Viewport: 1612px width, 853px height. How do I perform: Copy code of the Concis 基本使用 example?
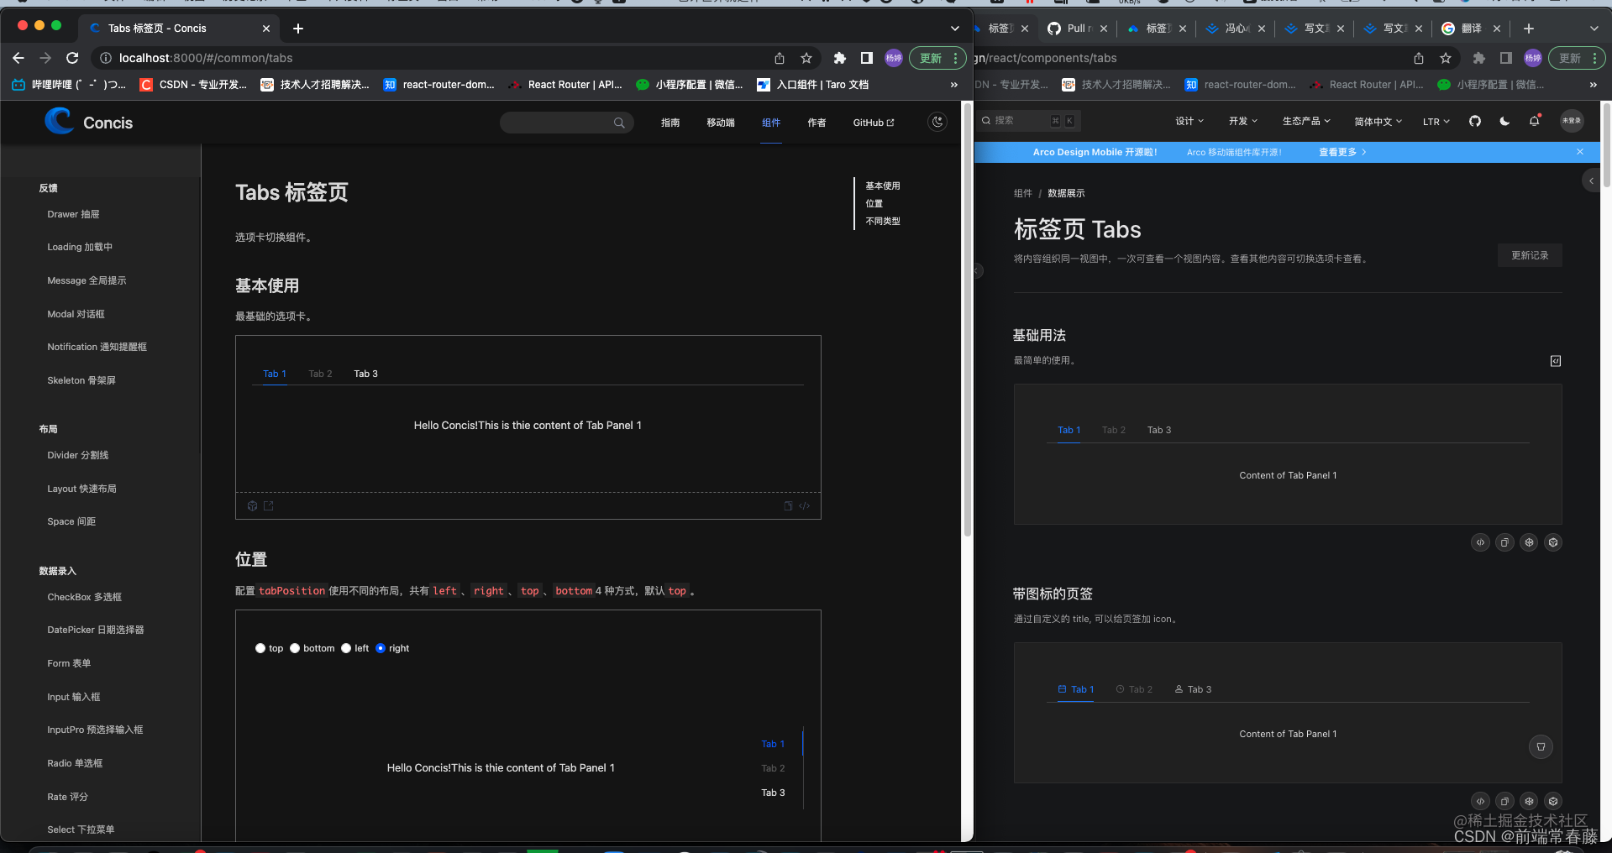(x=787, y=505)
